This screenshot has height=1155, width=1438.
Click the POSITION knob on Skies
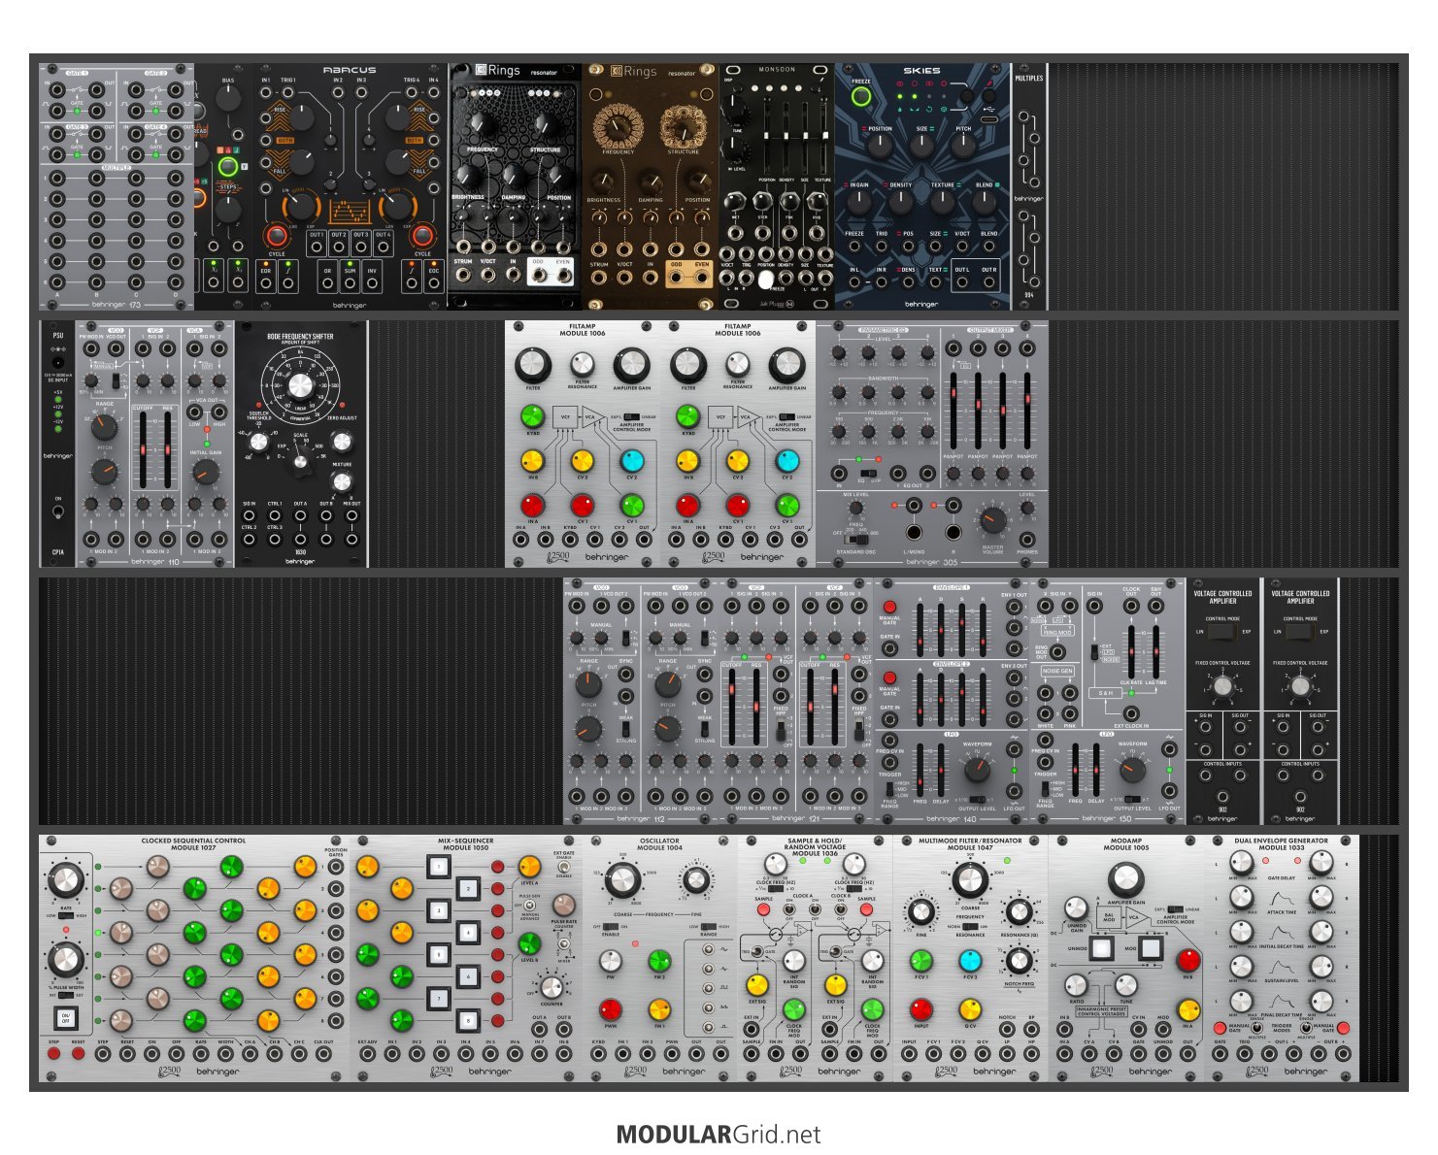(x=879, y=147)
